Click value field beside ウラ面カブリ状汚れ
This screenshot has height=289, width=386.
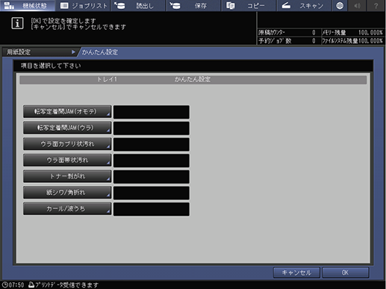coord(152,144)
